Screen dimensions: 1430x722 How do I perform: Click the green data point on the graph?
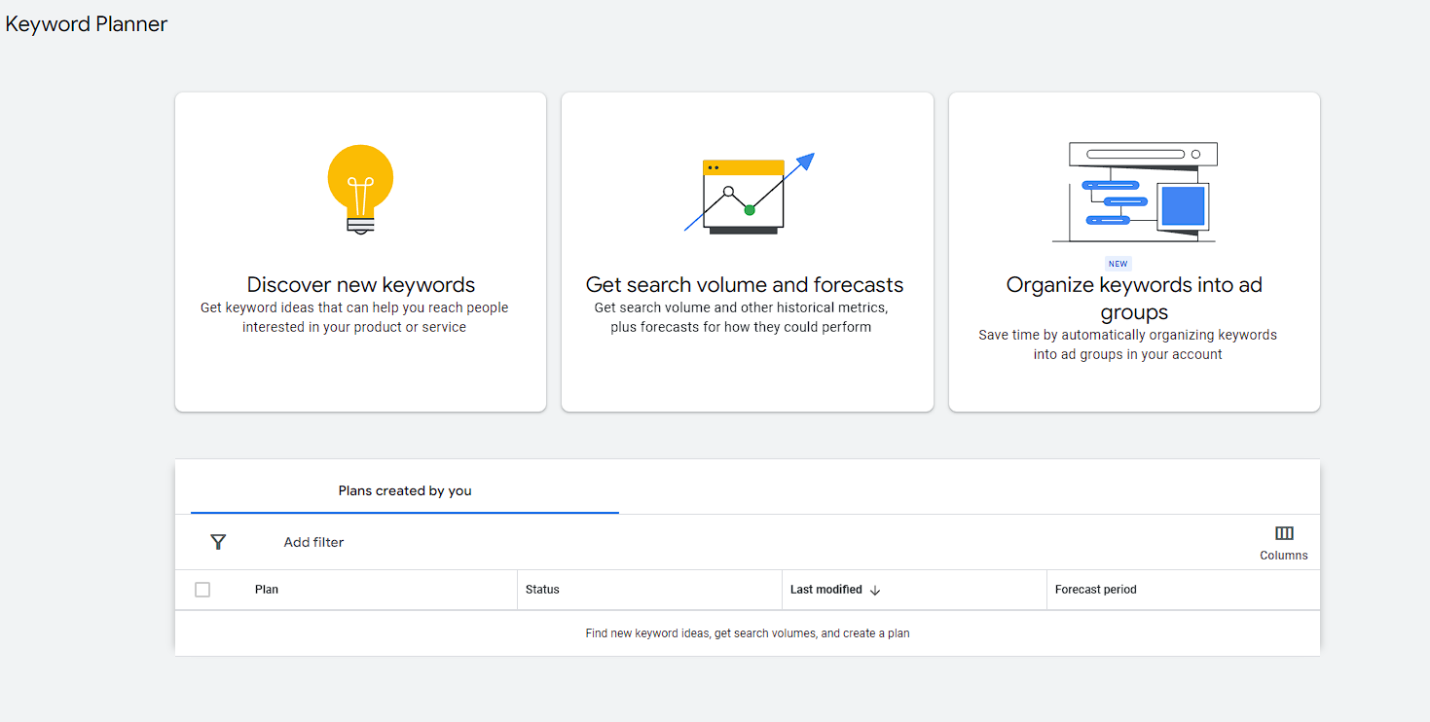coord(748,207)
